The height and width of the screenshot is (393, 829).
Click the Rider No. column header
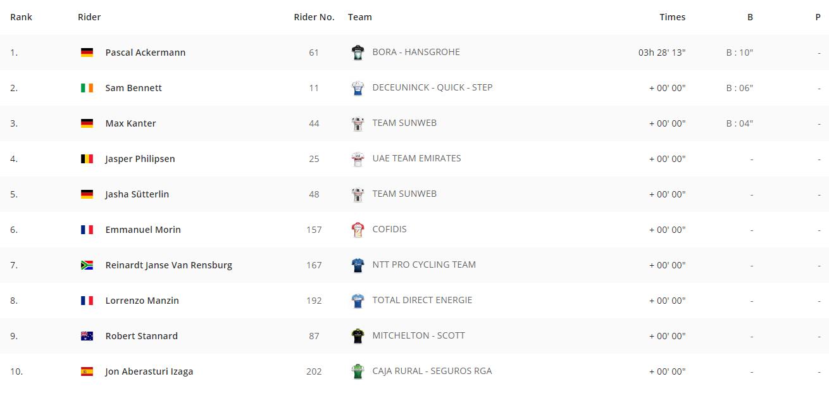[x=314, y=17]
